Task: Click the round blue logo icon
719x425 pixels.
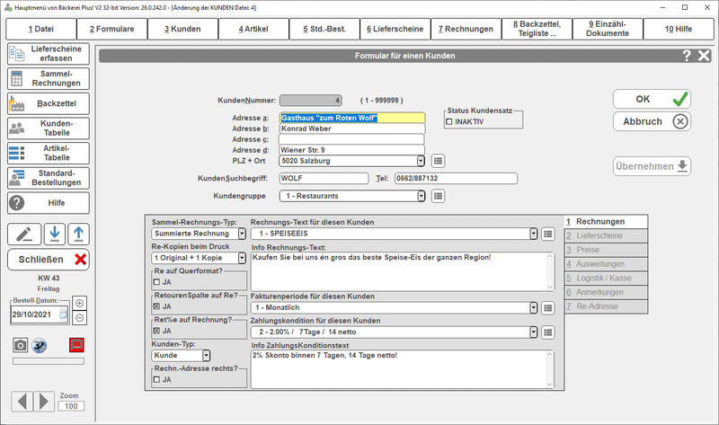Action: (x=40, y=345)
